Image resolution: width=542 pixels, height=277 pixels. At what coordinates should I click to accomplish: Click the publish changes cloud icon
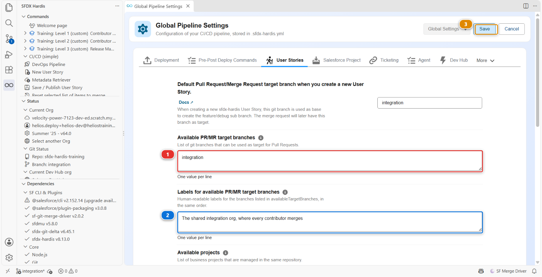coord(50,271)
